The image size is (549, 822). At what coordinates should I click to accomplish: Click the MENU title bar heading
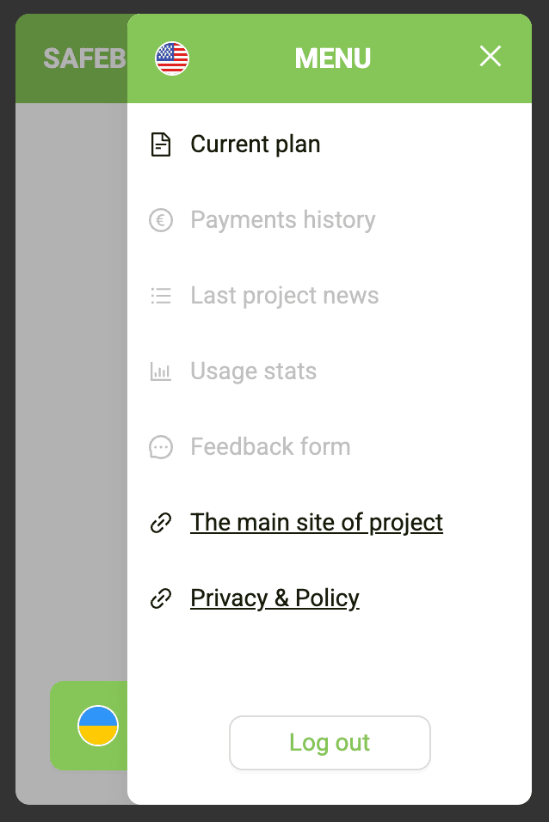click(x=332, y=58)
